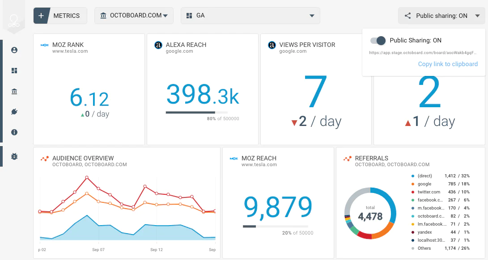Click the Octoboard logo in the sidebar

(x=14, y=20)
